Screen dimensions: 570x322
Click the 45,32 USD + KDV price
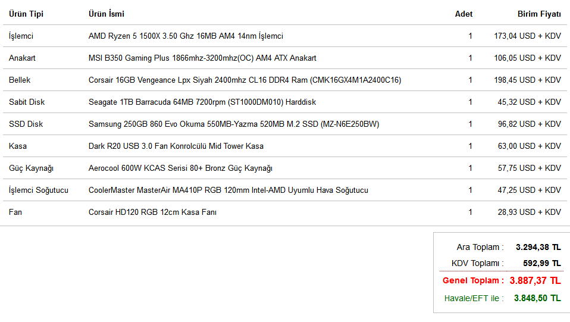point(530,102)
